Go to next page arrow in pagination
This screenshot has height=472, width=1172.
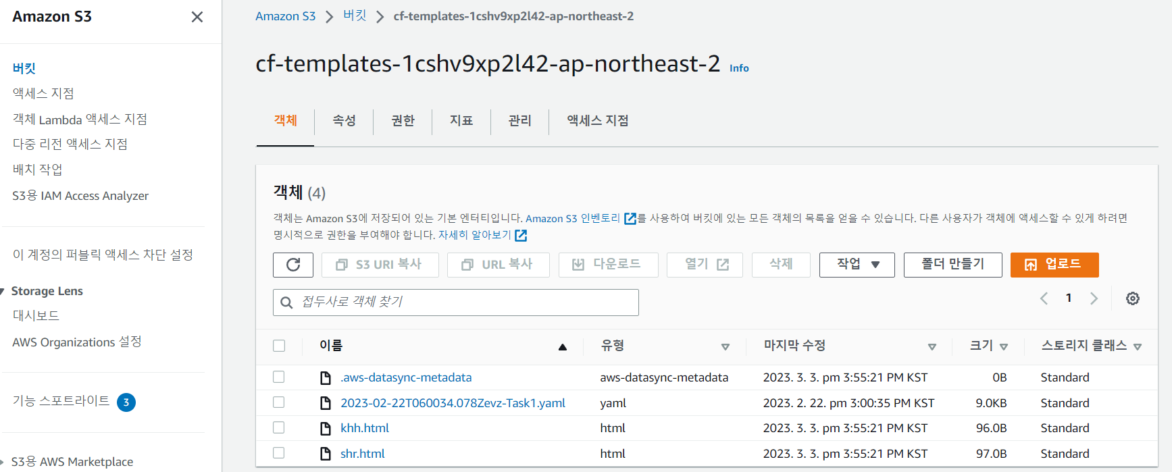(x=1094, y=298)
